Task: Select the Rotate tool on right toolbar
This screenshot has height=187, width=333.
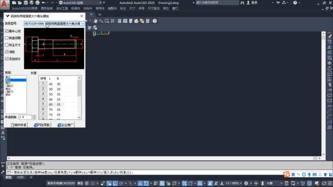Action: (330, 68)
